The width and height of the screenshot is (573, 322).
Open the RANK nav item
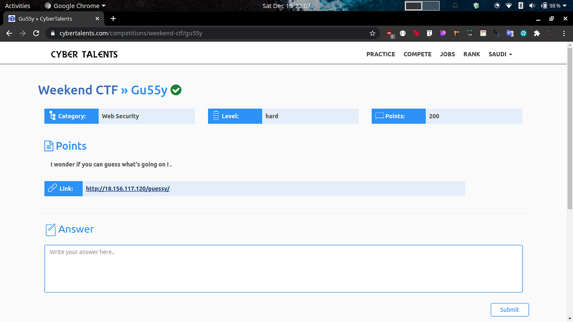pyautogui.click(x=472, y=54)
